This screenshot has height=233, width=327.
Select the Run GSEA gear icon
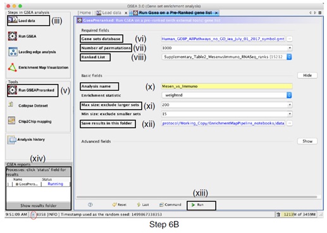pyautogui.click(x=13, y=36)
